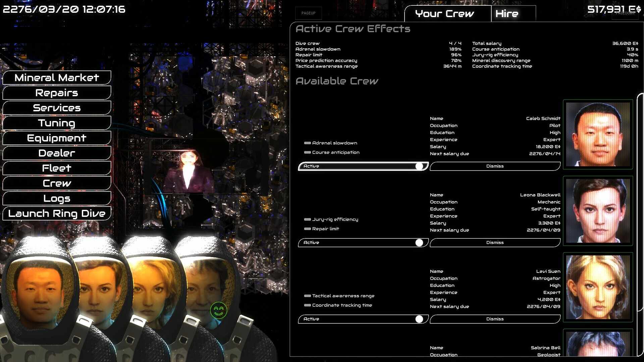This screenshot has width=644, height=362.
Task: Open the Dealer menu
Action: click(57, 153)
